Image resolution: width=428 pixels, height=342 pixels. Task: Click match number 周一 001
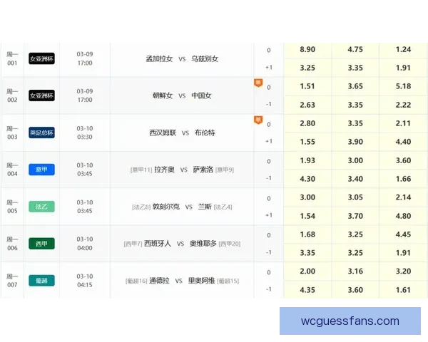12,58
